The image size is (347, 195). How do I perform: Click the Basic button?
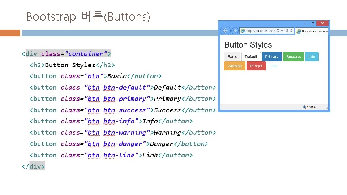232,57
